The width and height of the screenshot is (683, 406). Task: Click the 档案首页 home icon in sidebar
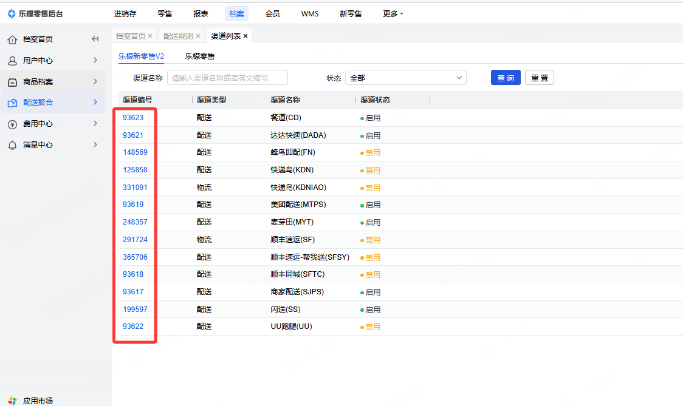(12, 39)
